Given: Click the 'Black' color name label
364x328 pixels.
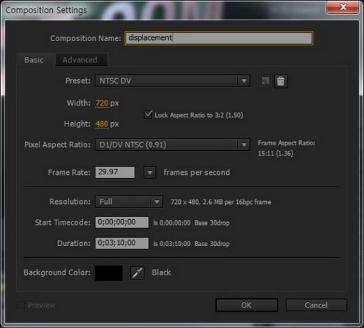Looking at the screenshot, I should [161, 273].
